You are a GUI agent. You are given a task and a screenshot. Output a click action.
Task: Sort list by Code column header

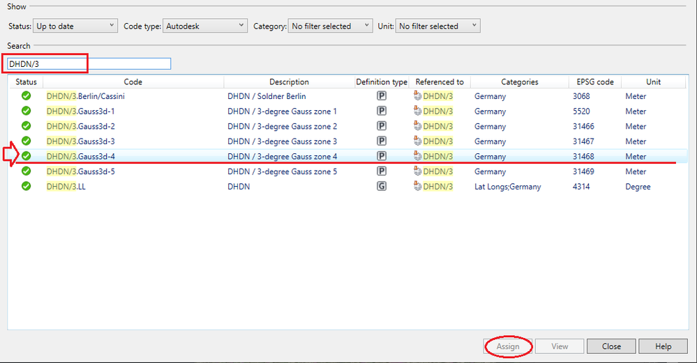click(x=133, y=82)
